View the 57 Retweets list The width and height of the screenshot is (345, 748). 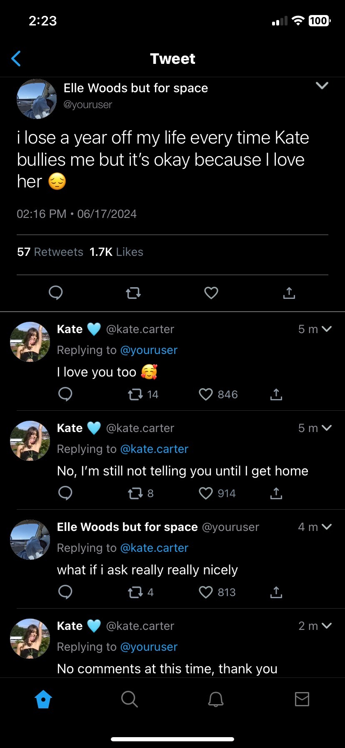(50, 252)
